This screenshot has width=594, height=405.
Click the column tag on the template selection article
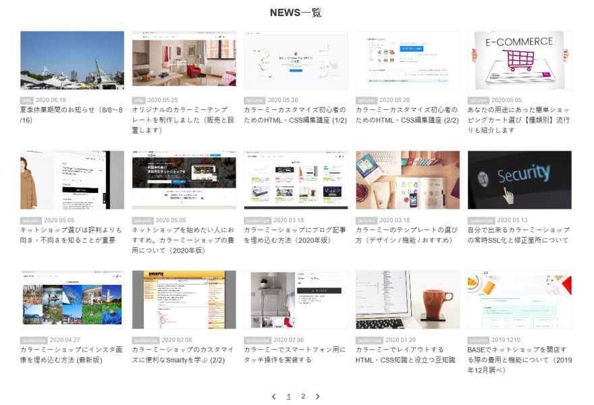(367, 221)
